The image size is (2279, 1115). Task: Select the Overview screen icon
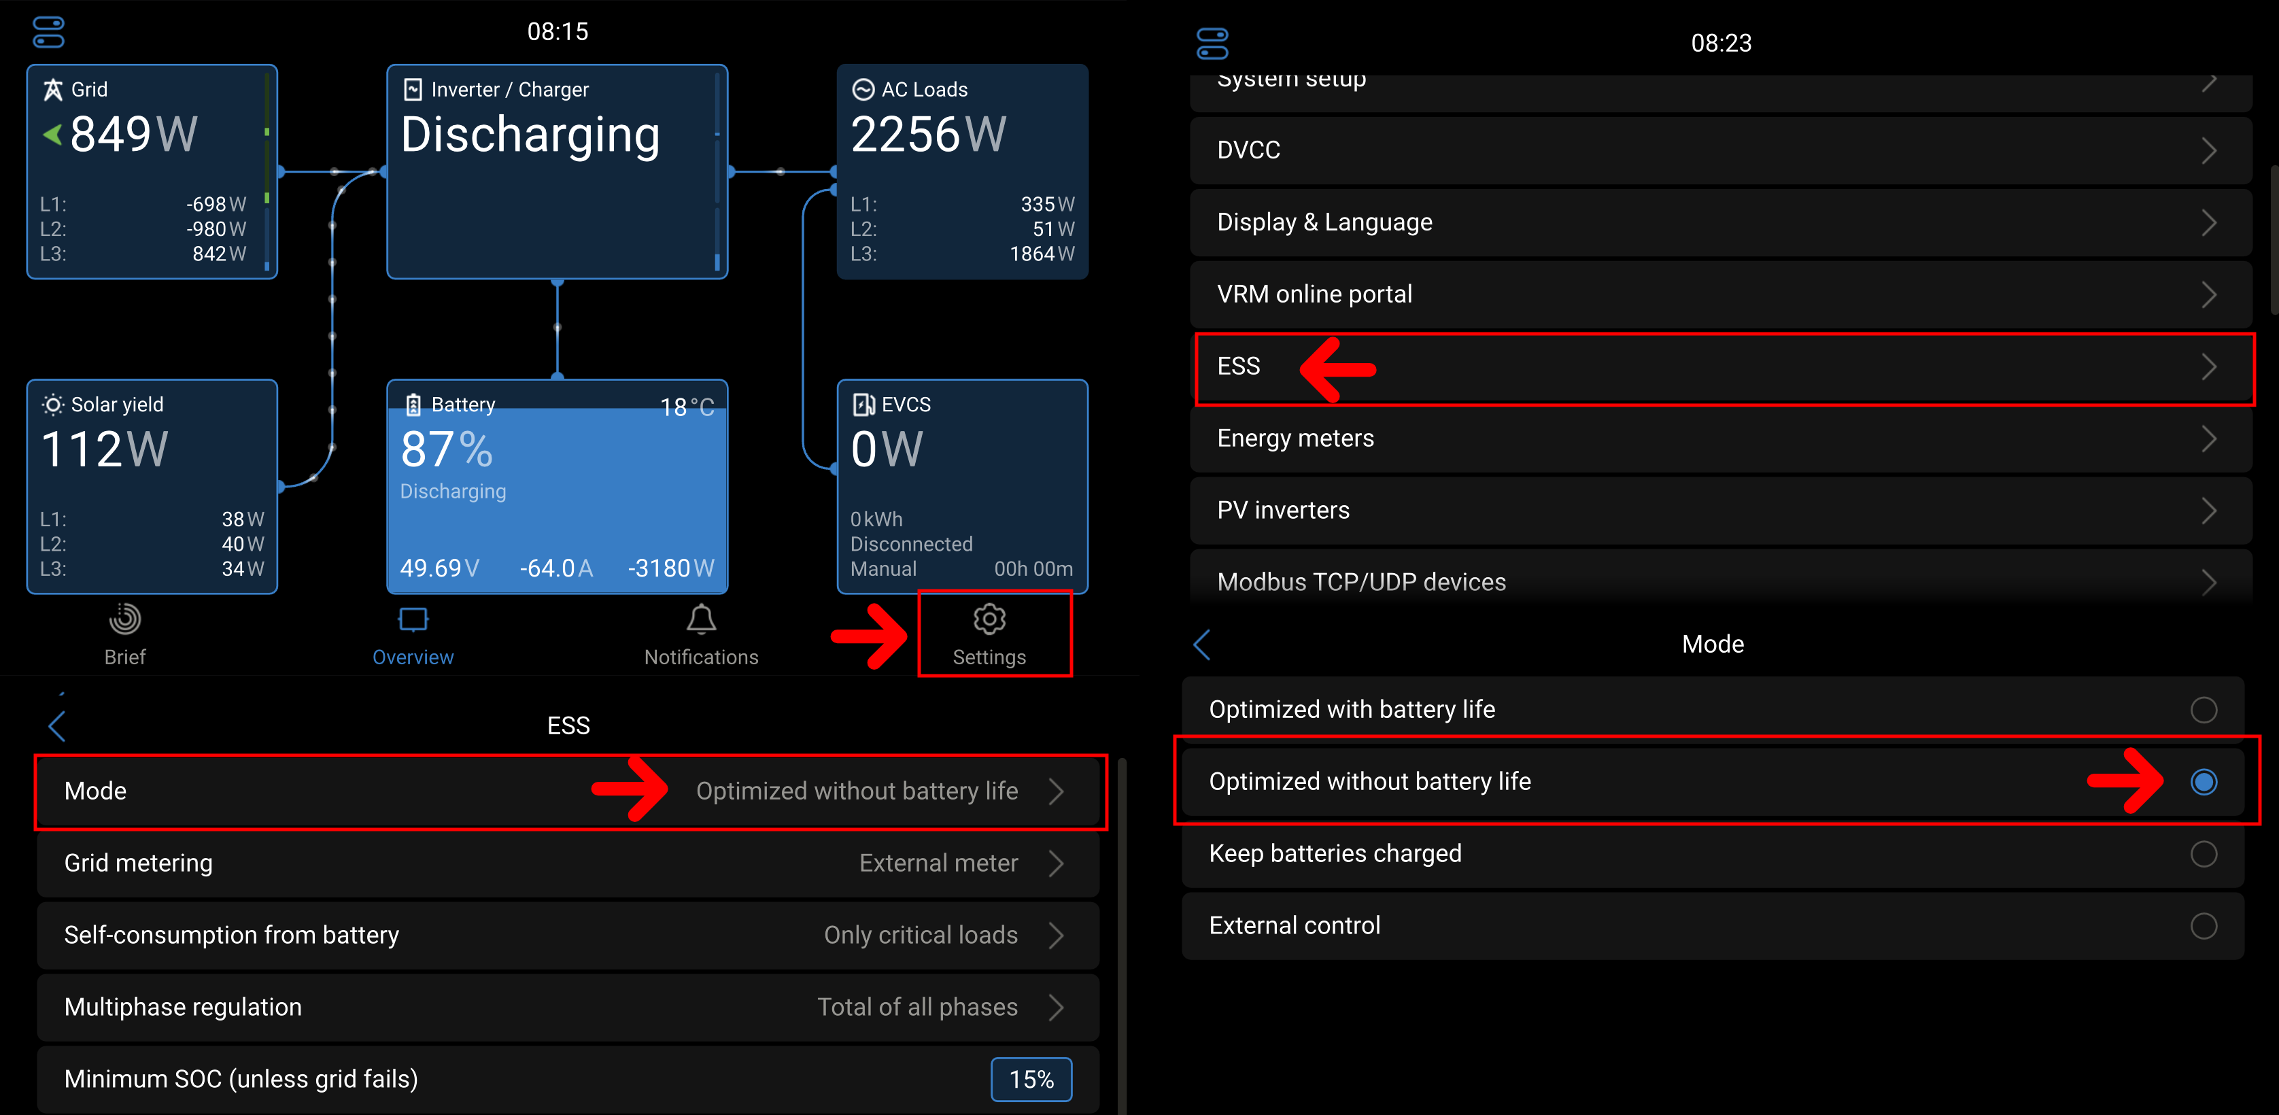(x=412, y=619)
